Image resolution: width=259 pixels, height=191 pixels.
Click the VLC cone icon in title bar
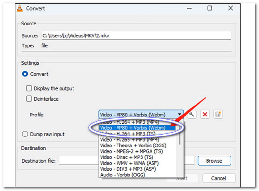(20, 8)
